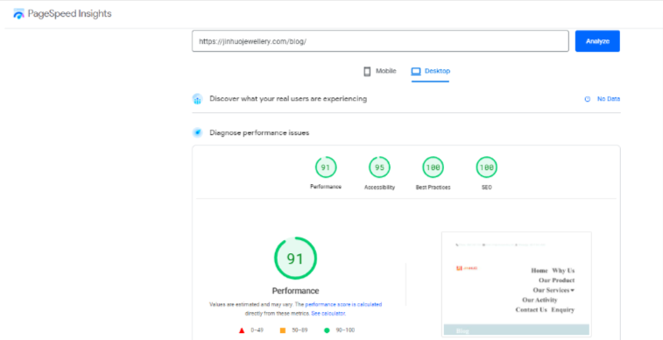Screen dimensions: 663x340
Task: Click the red triangle 0–49 legend icon
Action: click(242, 330)
